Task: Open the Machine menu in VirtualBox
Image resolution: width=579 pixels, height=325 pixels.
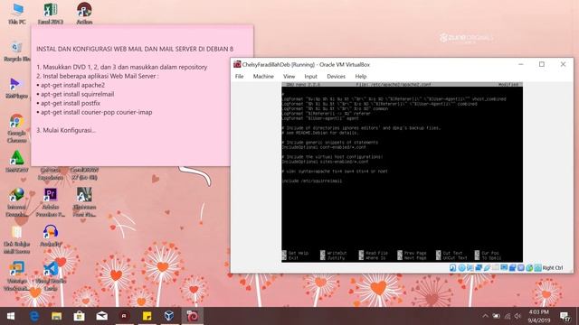Action: (x=263, y=76)
